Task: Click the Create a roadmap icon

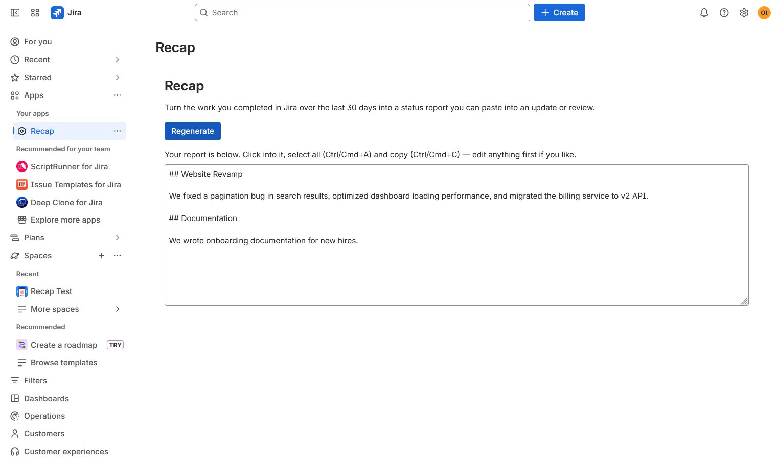Action: 22,345
